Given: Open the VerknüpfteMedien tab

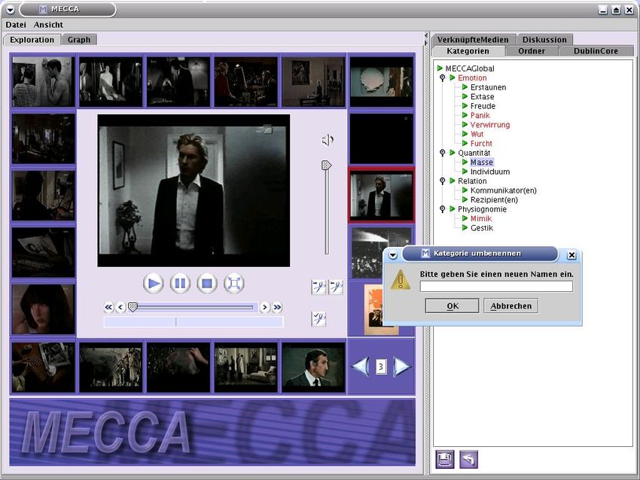Looking at the screenshot, I should [473, 40].
